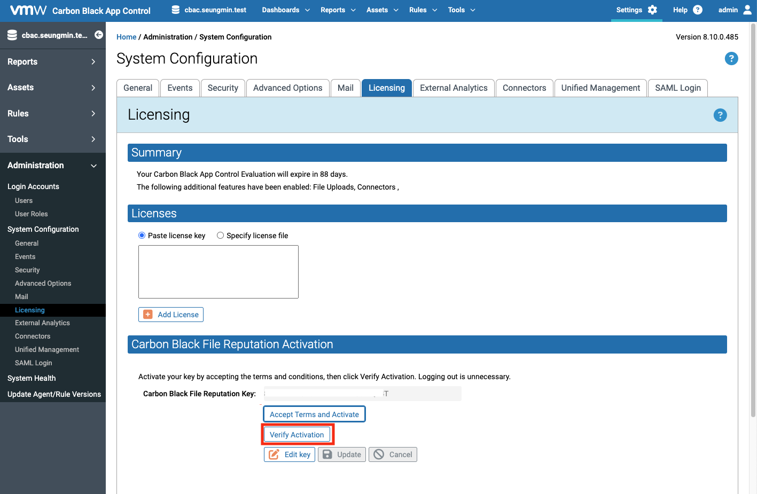Open sidebar Mail item
757x494 pixels.
tap(21, 297)
